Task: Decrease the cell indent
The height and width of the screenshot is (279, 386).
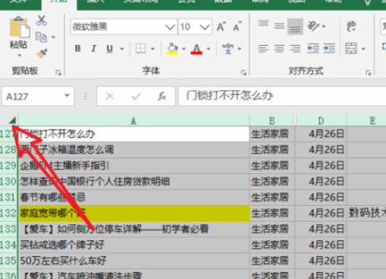Action: (x=313, y=48)
